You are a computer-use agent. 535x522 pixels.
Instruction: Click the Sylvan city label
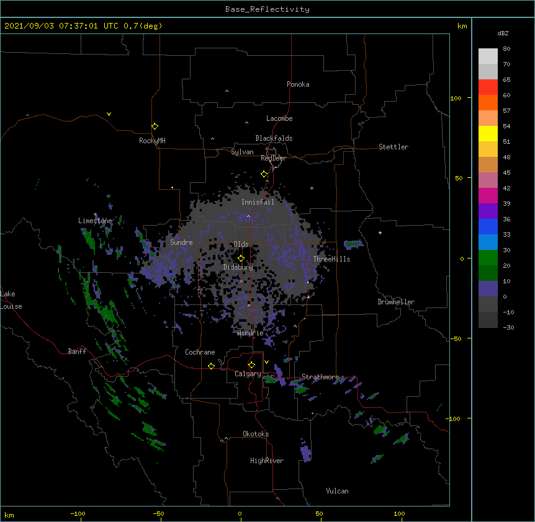pos(242,152)
